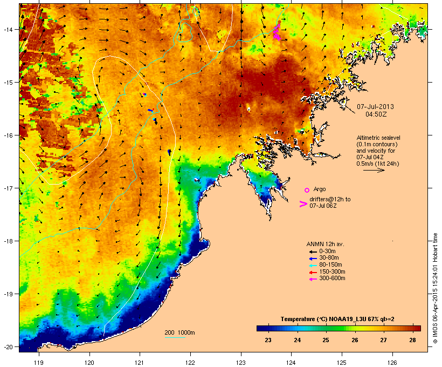442x367 pixels.
Task: Click the magenta Argo circle symbol
Action: 307,190
